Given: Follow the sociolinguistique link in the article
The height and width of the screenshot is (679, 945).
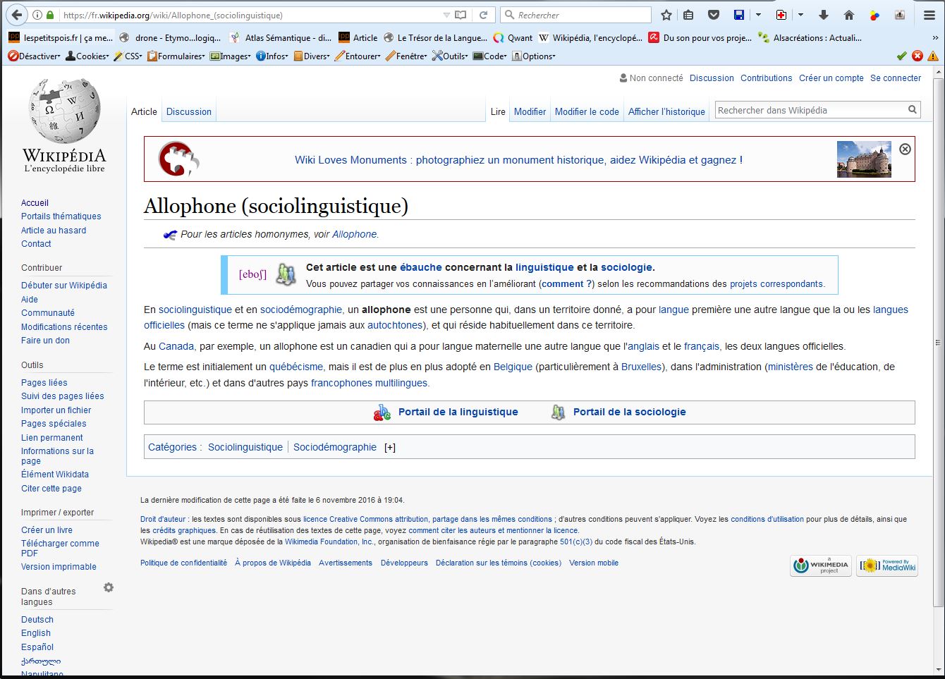Looking at the screenshot, I should click(x=195, y=310).
